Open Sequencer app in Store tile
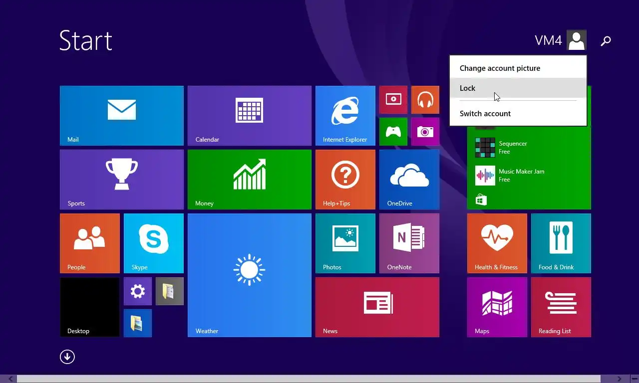Screen dimensions: 639x383 click(x=501, y=148)
